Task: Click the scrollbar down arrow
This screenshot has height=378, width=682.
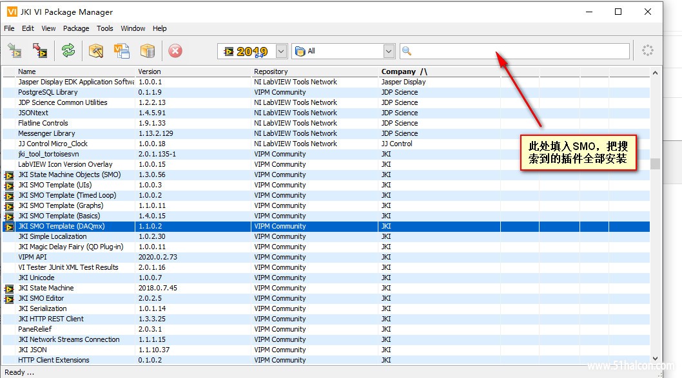Action: click(655, 359)
